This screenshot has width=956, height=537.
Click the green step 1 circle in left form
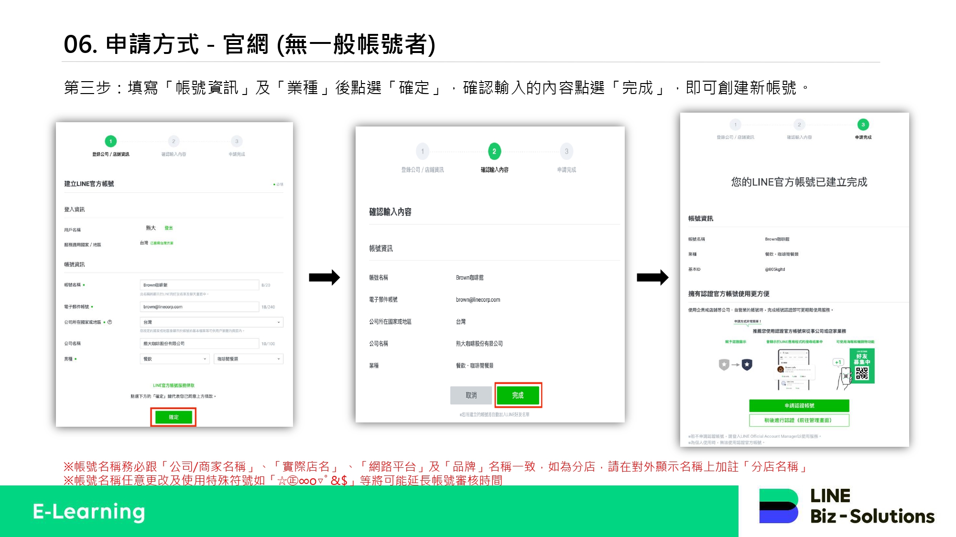click(110, 141)
